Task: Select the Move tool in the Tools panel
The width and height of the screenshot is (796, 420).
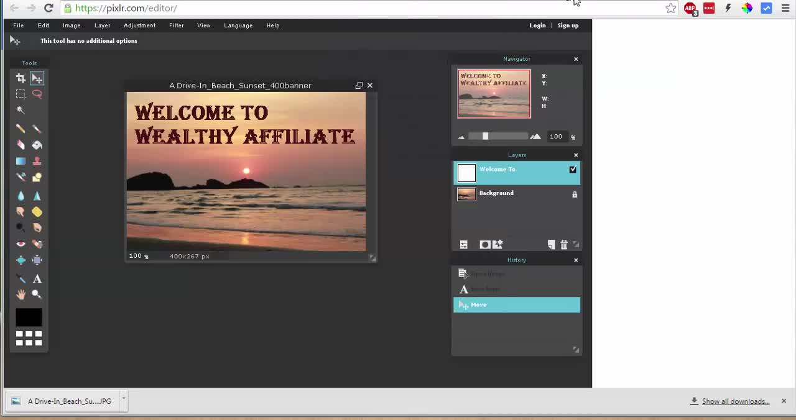Action: pyautogui.click(x=37, y=78)
